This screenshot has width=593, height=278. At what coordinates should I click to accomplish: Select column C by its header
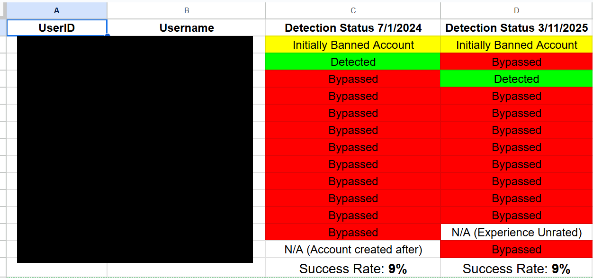[353, 10]
